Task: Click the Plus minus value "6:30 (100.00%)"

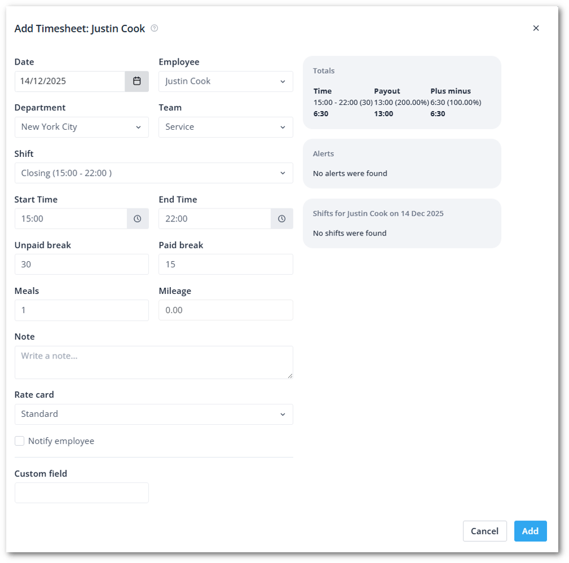Action: pos(456,103)
